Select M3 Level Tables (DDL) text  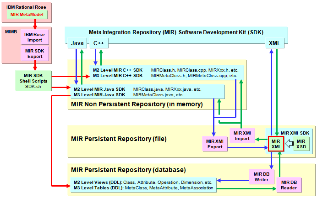pyautogui.click(x=98, y=188)
